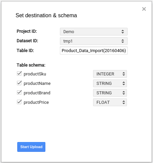Screen dimensions: 153x163
Task: Disable the productBrand column checkbox
Action: [x=19, y=93]
